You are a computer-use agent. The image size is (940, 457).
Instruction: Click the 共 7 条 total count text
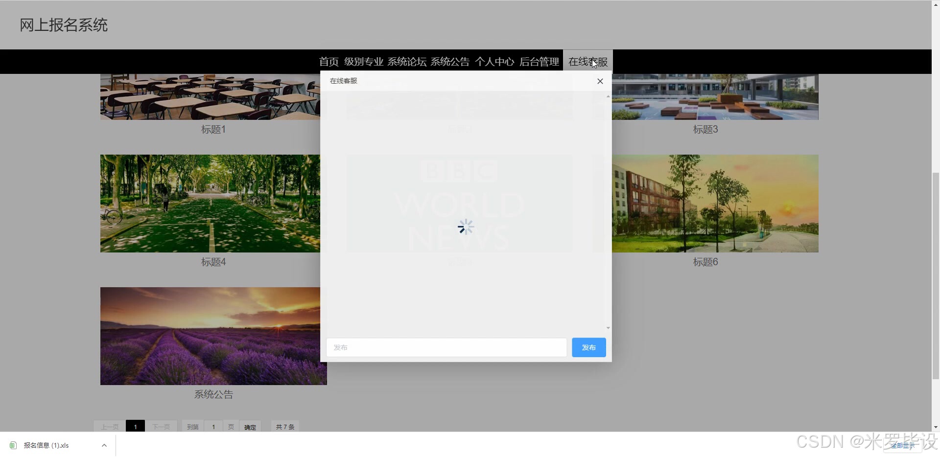[285, 427]
